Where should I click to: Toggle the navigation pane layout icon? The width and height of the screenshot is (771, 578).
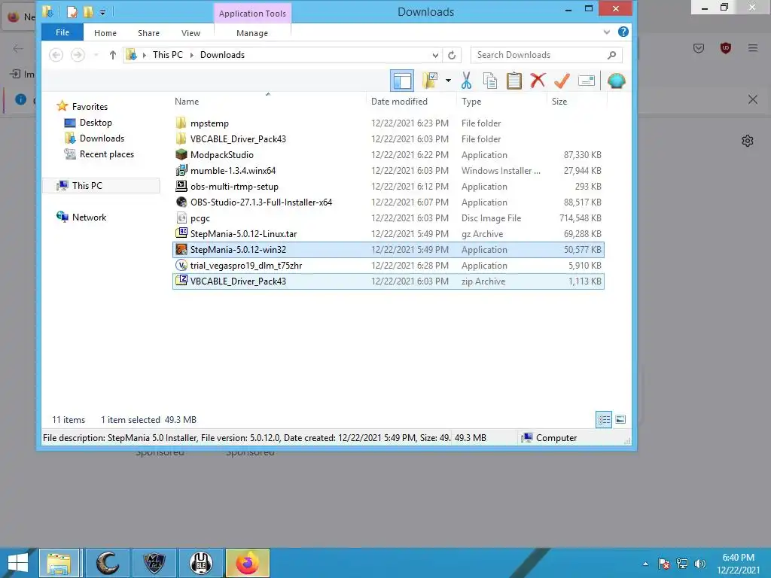[402, 81]
